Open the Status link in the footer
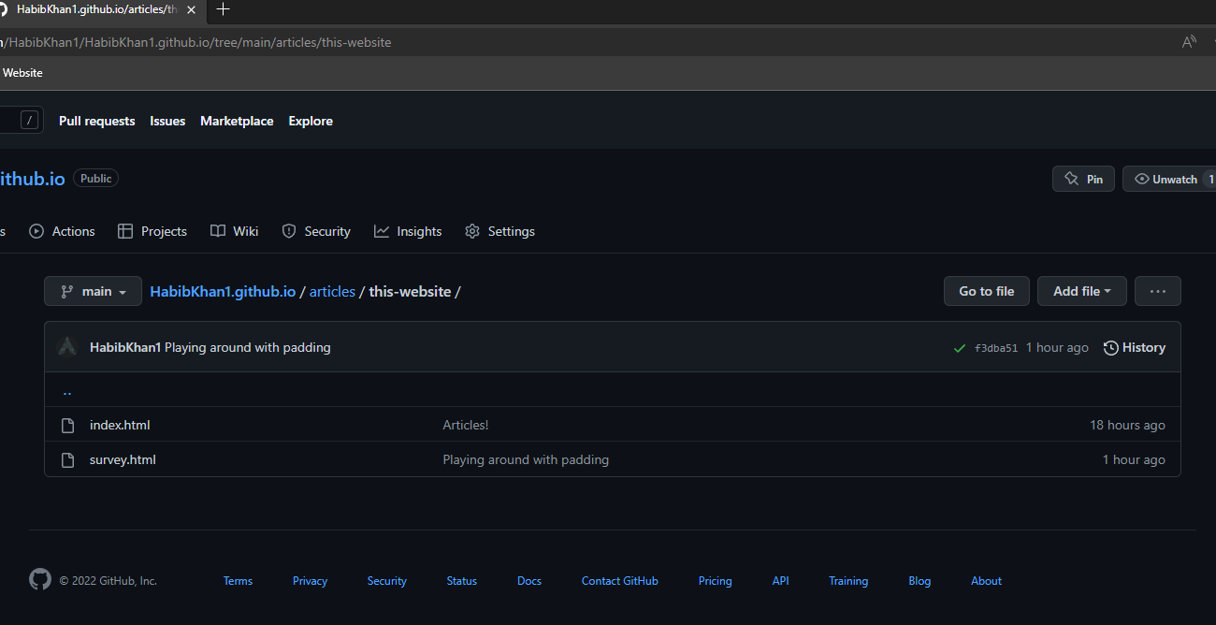Viewport: 1216px width, 625px height. [x=462, y=581]
